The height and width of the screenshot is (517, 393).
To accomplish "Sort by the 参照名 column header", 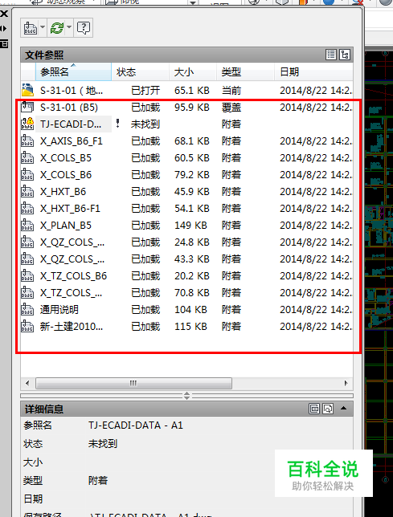I will (73, 71).
